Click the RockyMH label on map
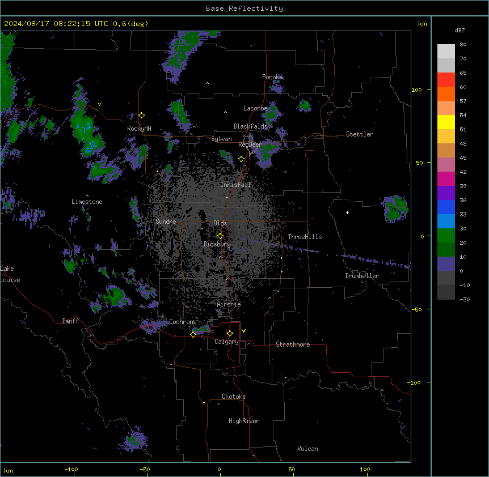The image size is (489, 477). (139, 129)
